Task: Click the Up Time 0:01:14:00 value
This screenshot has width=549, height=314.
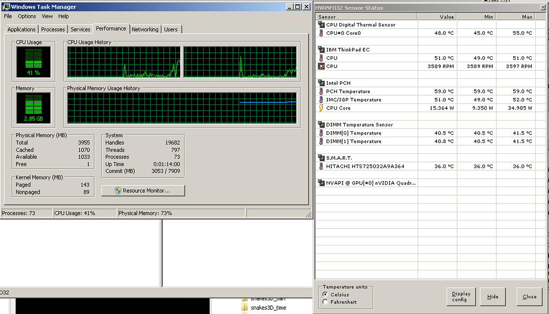Action: (167, 164)
